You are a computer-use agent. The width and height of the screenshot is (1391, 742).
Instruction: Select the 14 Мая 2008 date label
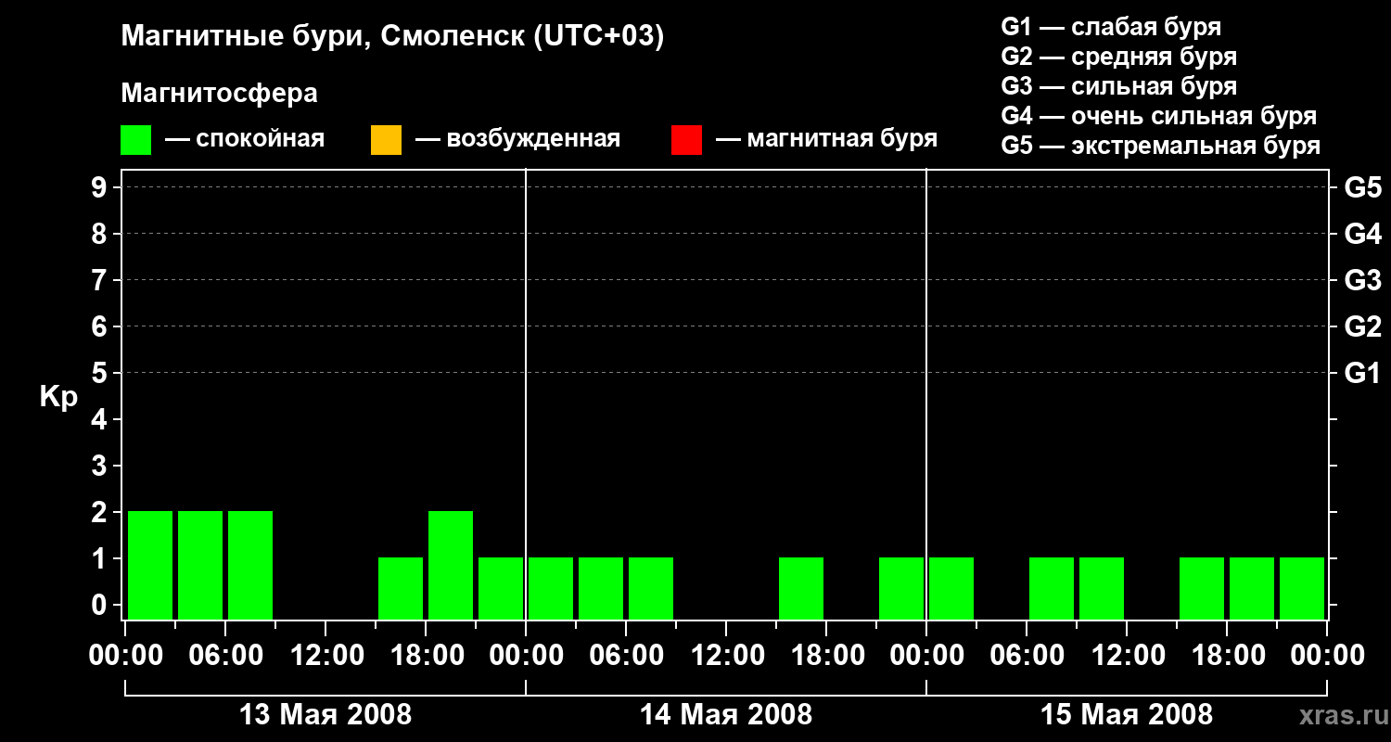point(726,715)
